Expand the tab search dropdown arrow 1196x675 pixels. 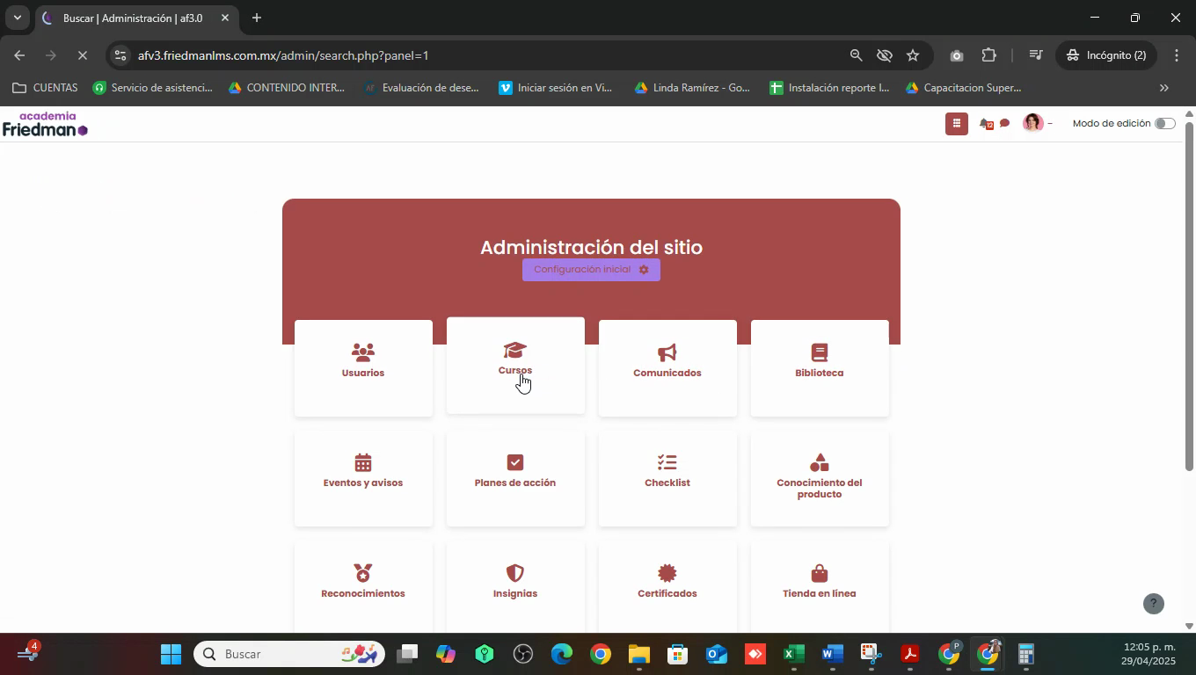coord(17,18)
